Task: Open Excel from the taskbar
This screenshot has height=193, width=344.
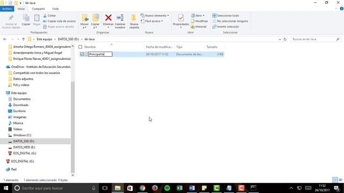Action: [180, 188]
